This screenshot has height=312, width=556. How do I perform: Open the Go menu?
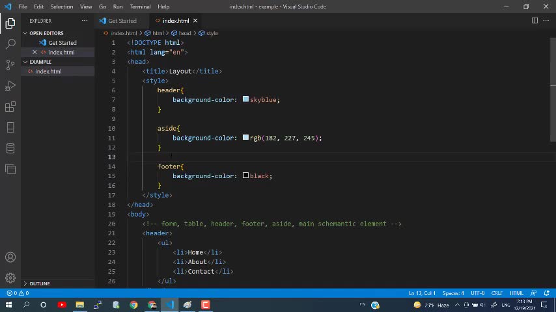(x=102, y=6)
